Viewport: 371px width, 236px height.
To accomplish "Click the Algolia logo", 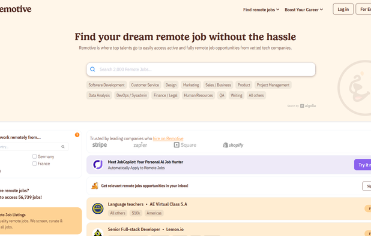I will click(308, 106).
